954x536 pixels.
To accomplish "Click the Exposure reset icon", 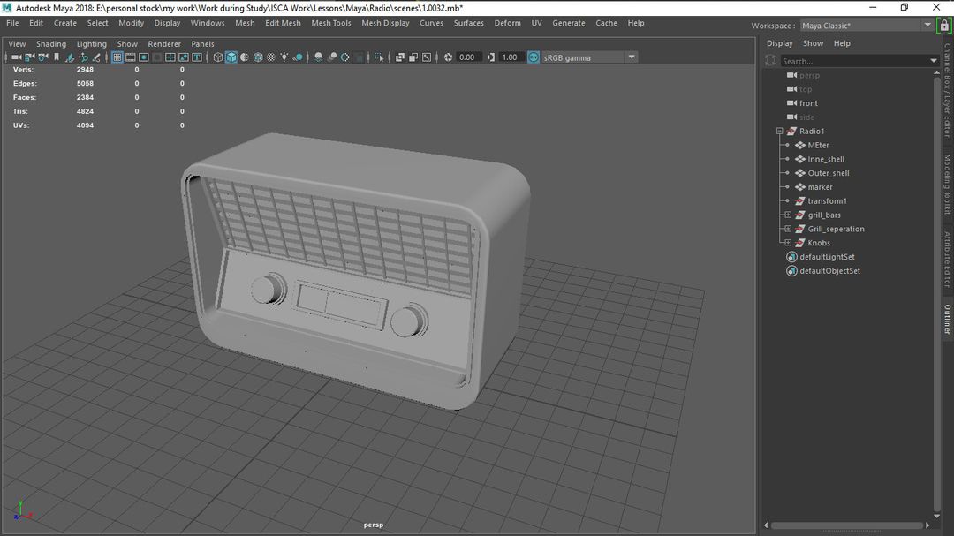I will pos(449,57).
